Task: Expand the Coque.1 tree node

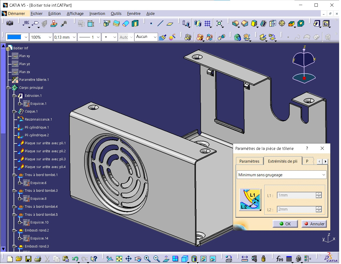Action: tap(14, 111)
